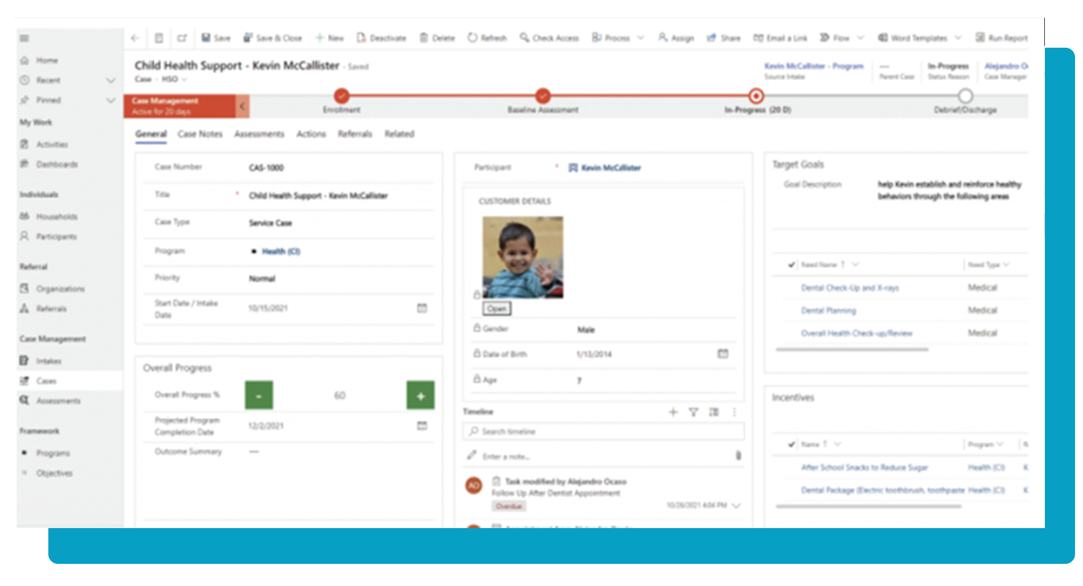Screen dimensions: 1083x586
Task: Open the hamburger navigation menu
Action: [x=24, y=38]
